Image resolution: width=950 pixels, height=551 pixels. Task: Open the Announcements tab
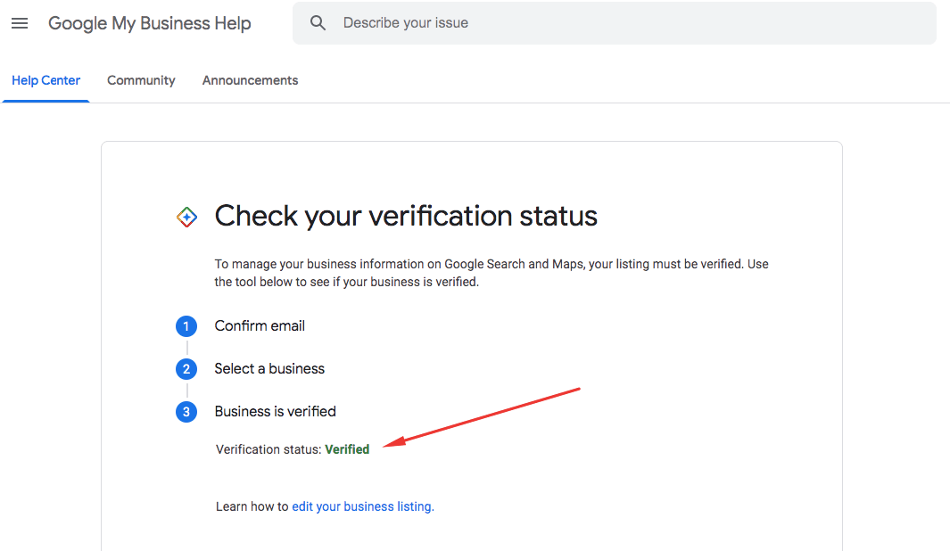coord(250,80)
